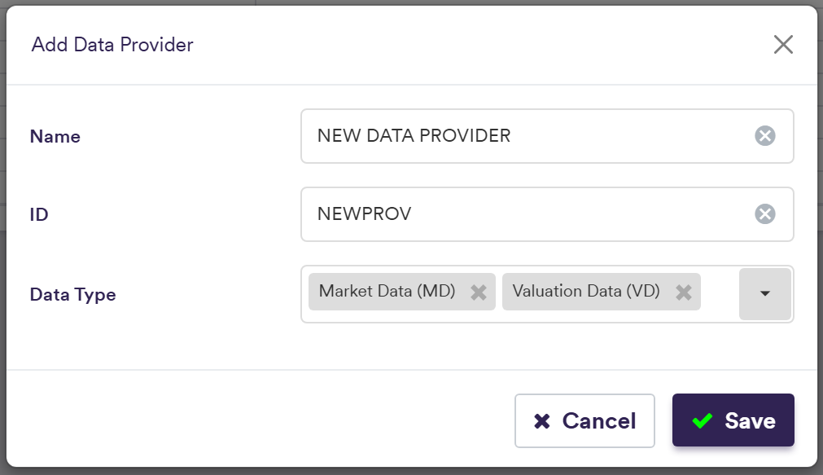Click the X icon on the Cancel button

[x=542, y=421]
